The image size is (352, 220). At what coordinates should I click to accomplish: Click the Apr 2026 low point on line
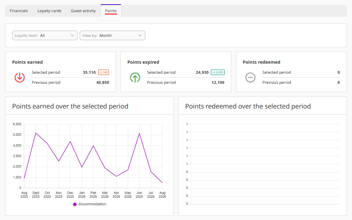click(116, 176)
